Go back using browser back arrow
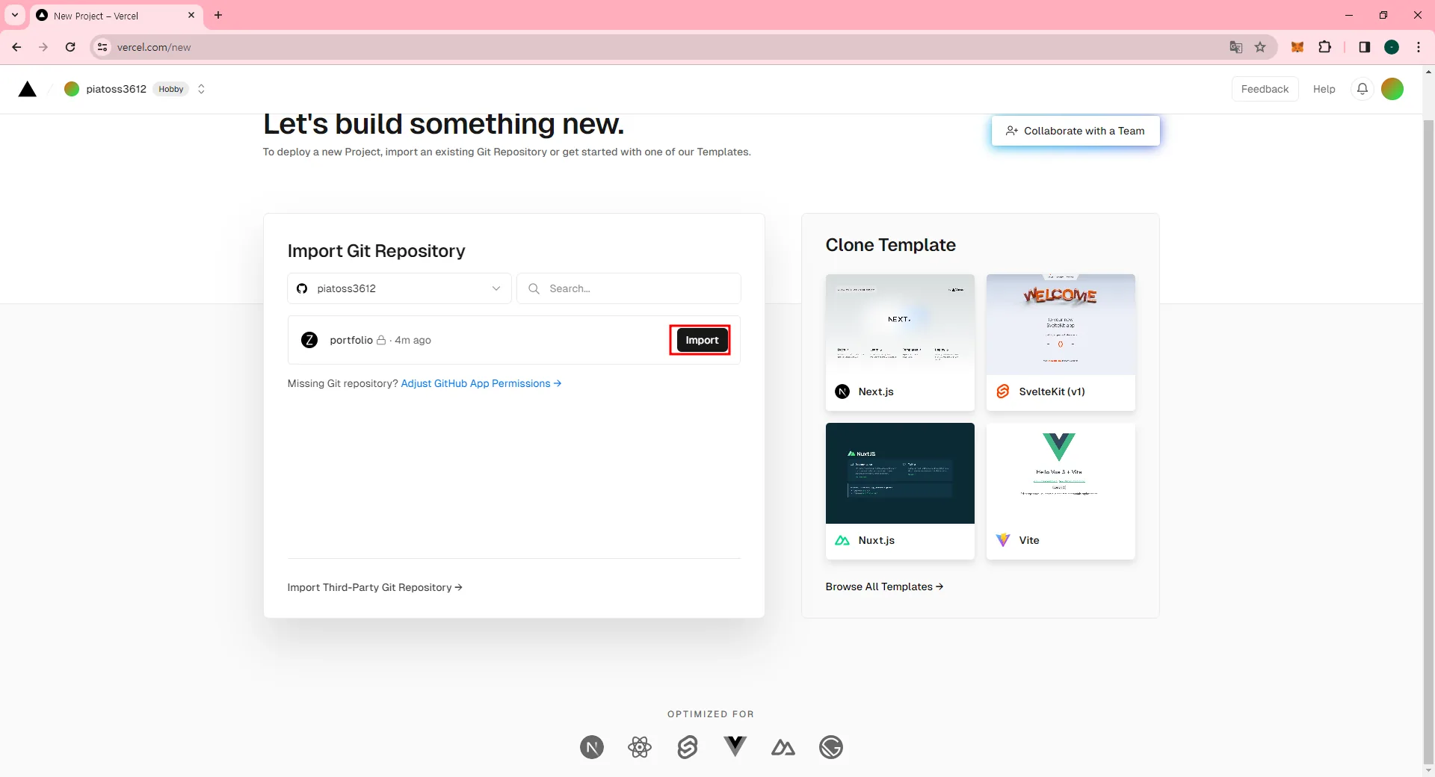This screenshot has width=1435, height=777. pos(16,47)
